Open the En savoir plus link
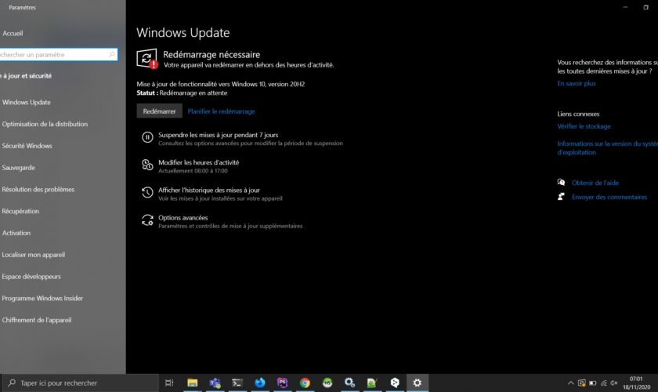 coord(576,83)
